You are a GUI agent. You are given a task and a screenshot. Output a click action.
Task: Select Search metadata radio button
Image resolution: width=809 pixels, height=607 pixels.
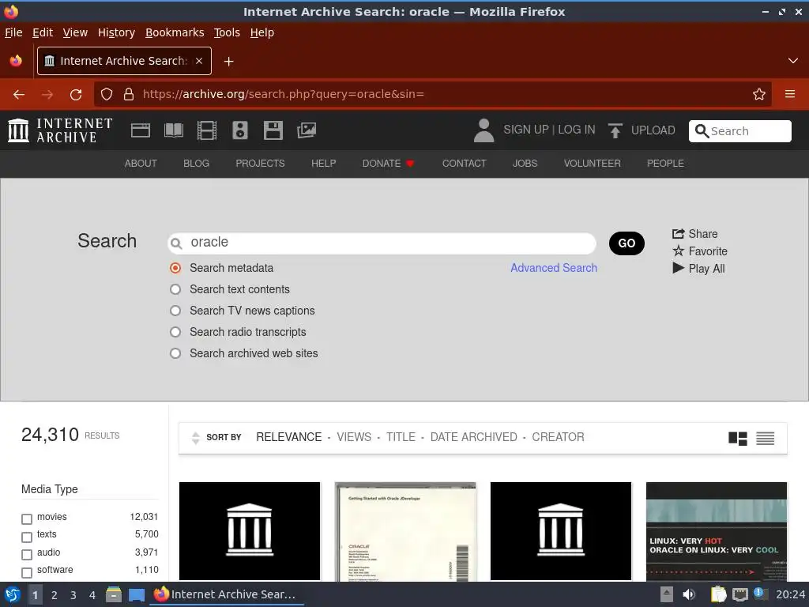tap(175, 268)
